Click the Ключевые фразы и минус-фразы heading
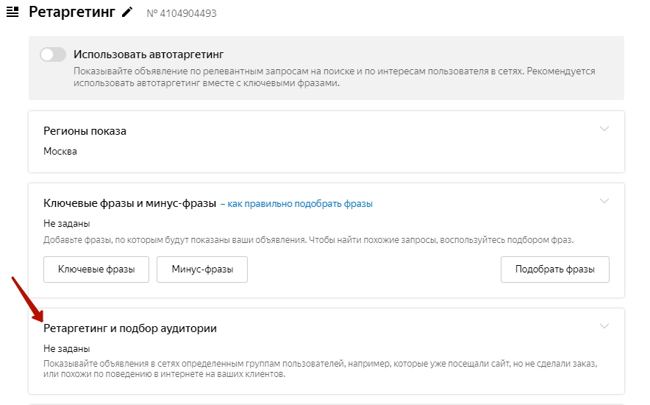Image resolution: width=650 pixels, height=405 pixels. click(x=129, y=203)
